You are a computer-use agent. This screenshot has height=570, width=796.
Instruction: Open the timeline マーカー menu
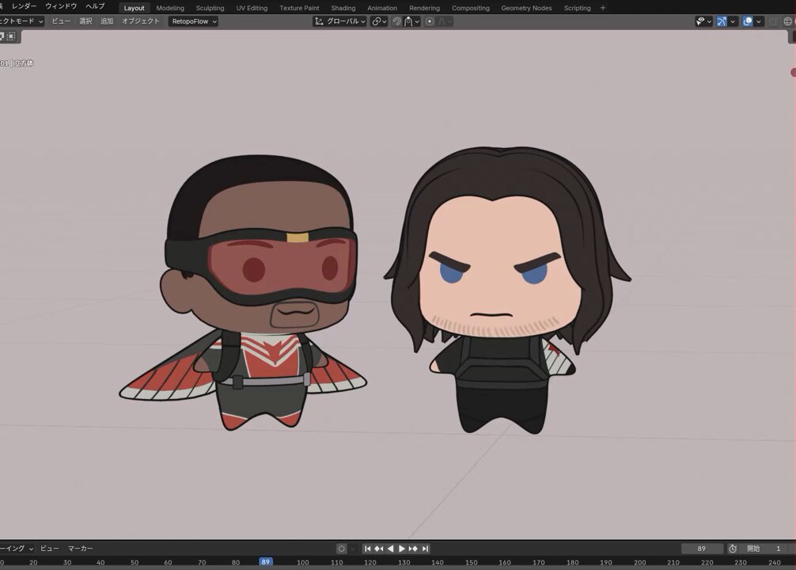click(x=80, y=549)
